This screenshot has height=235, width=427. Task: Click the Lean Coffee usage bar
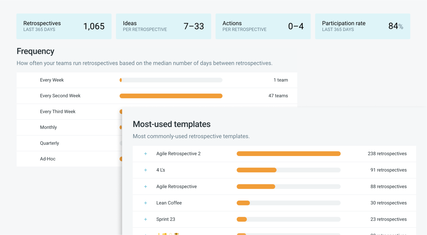(289, 203)
